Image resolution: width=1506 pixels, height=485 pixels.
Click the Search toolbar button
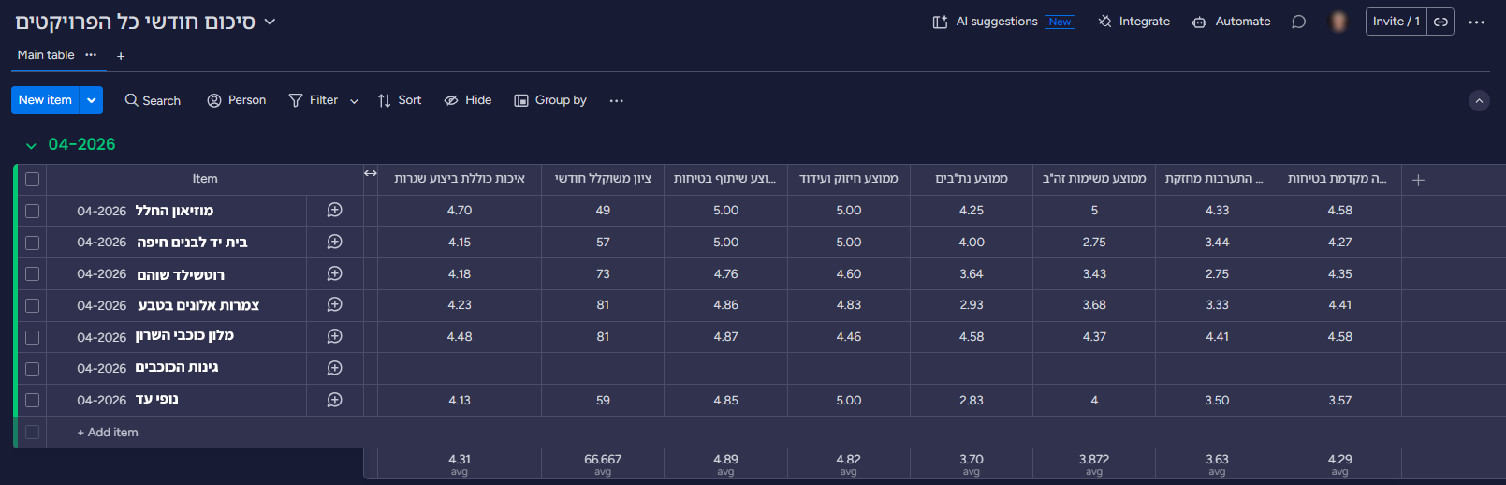point(153,100)
